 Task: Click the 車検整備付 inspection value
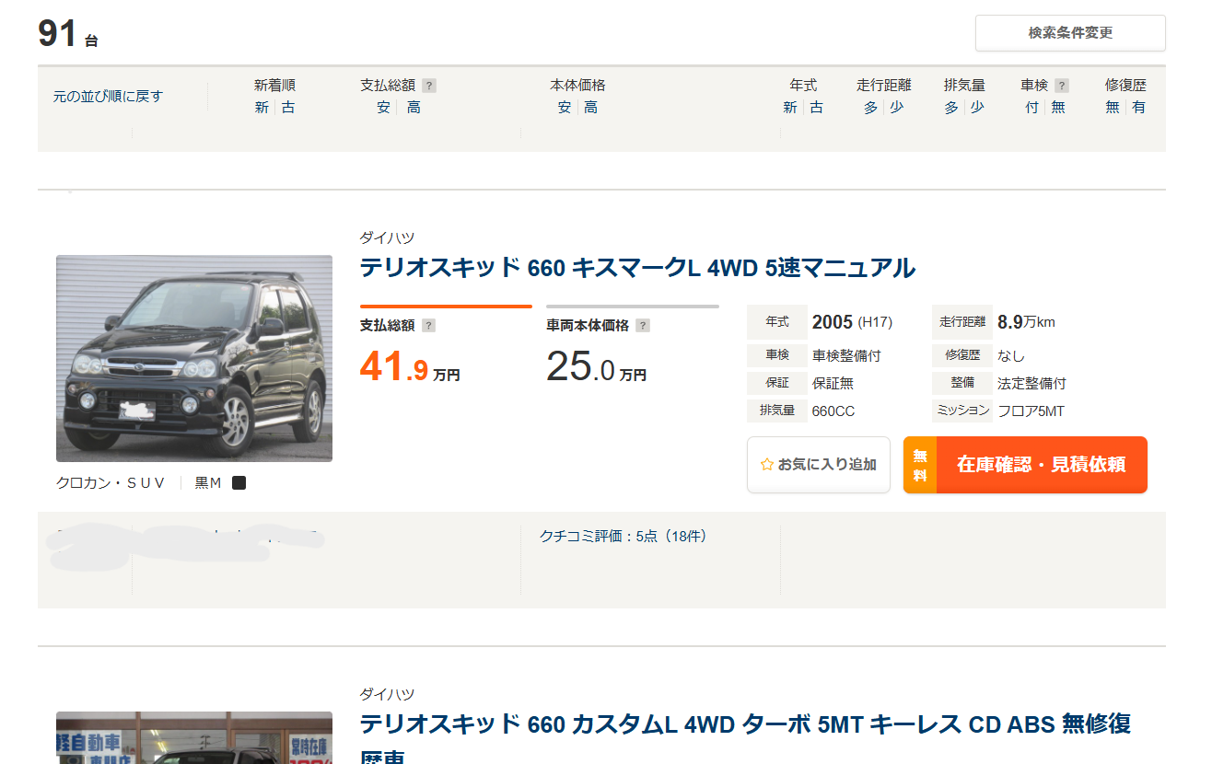pyautogui.click(x=846, y=355)
